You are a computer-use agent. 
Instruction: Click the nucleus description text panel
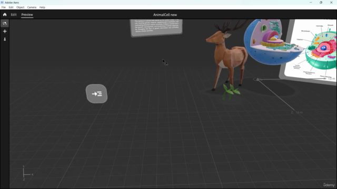(x=156, y=28)
